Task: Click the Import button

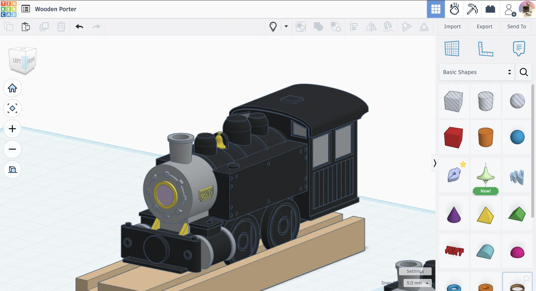Action: 452,26
